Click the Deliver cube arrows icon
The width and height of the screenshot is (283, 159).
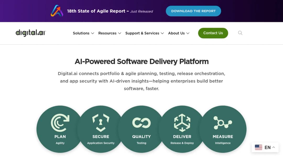(x=182, y=123)
